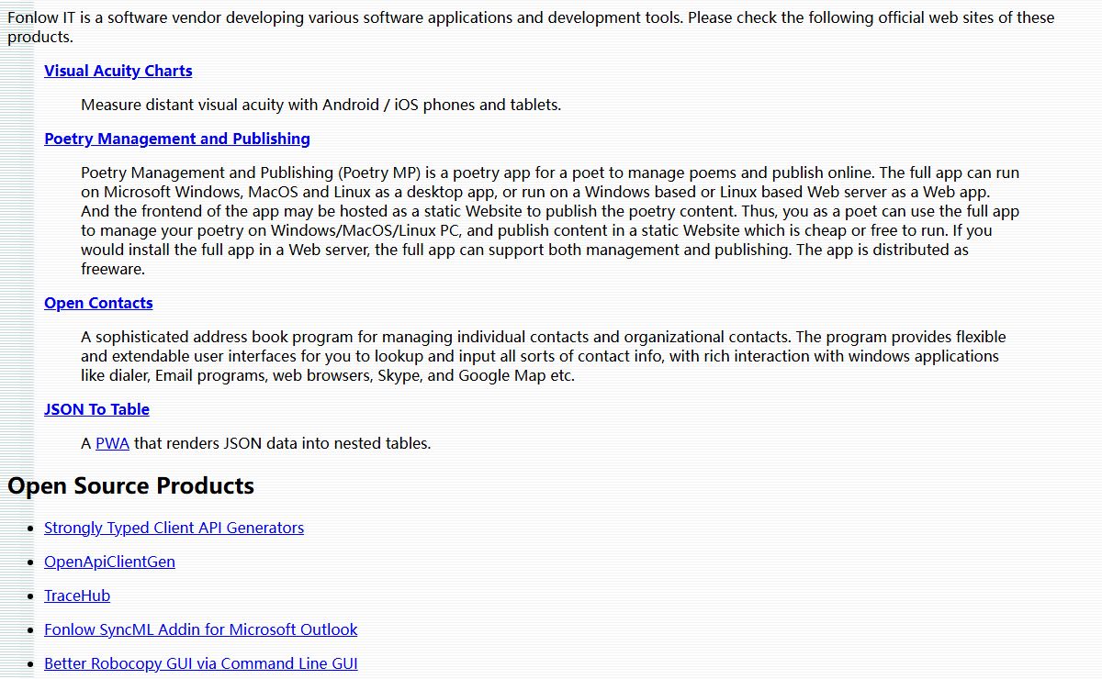
Task: Click the "Open Source Products" heading
Action: click(x=130, y=485)
